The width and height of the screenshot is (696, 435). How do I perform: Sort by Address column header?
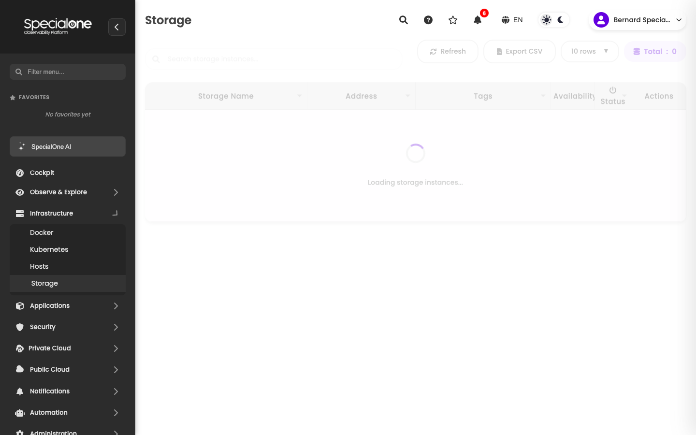pos(361,96)
